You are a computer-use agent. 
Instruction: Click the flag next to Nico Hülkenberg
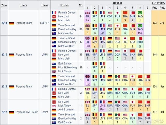pyautogui.click(x=54, y=68)
